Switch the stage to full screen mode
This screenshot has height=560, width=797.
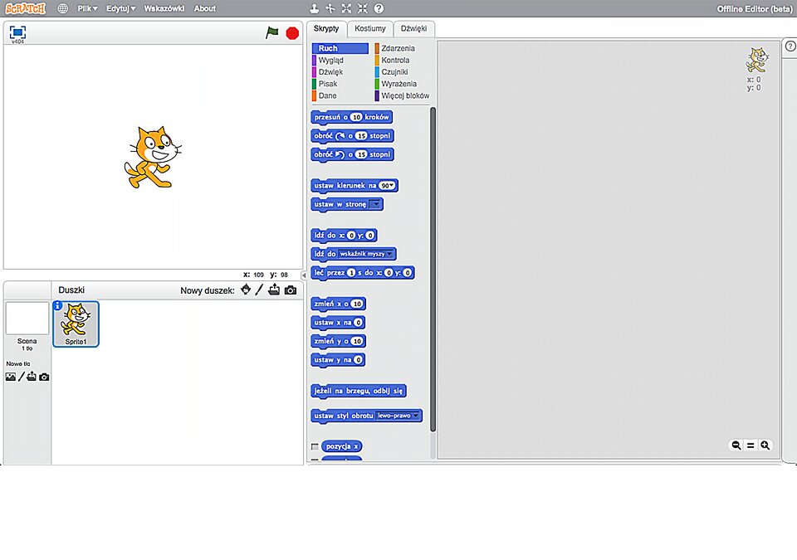[17, 32]
